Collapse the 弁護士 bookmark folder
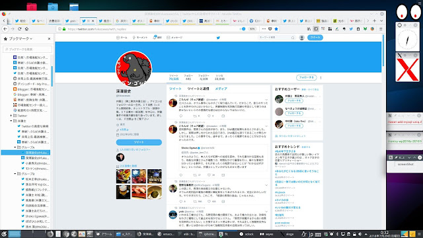This screenshot has width=423, height=238. click(x=11, y=121)
